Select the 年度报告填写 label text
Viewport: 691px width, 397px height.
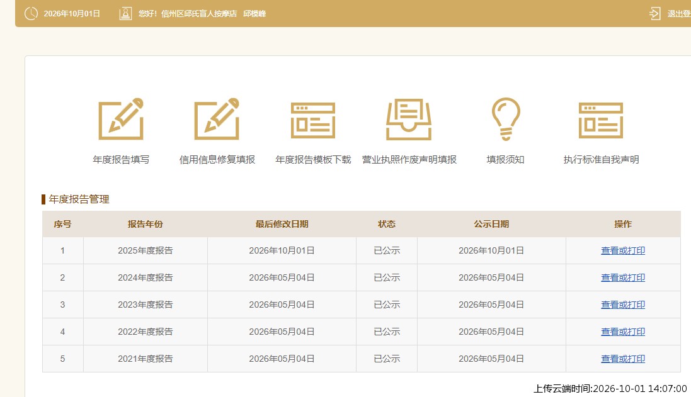[x=121, y=159]
